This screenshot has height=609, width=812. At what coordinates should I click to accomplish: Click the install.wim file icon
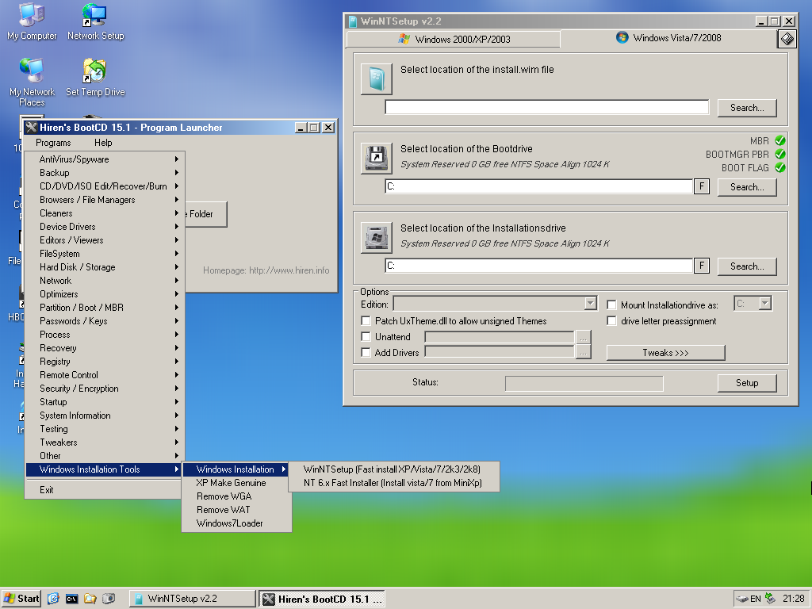(x=377, y=79)
